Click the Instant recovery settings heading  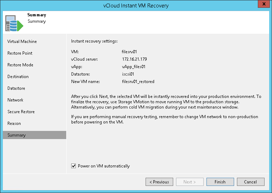94,41
